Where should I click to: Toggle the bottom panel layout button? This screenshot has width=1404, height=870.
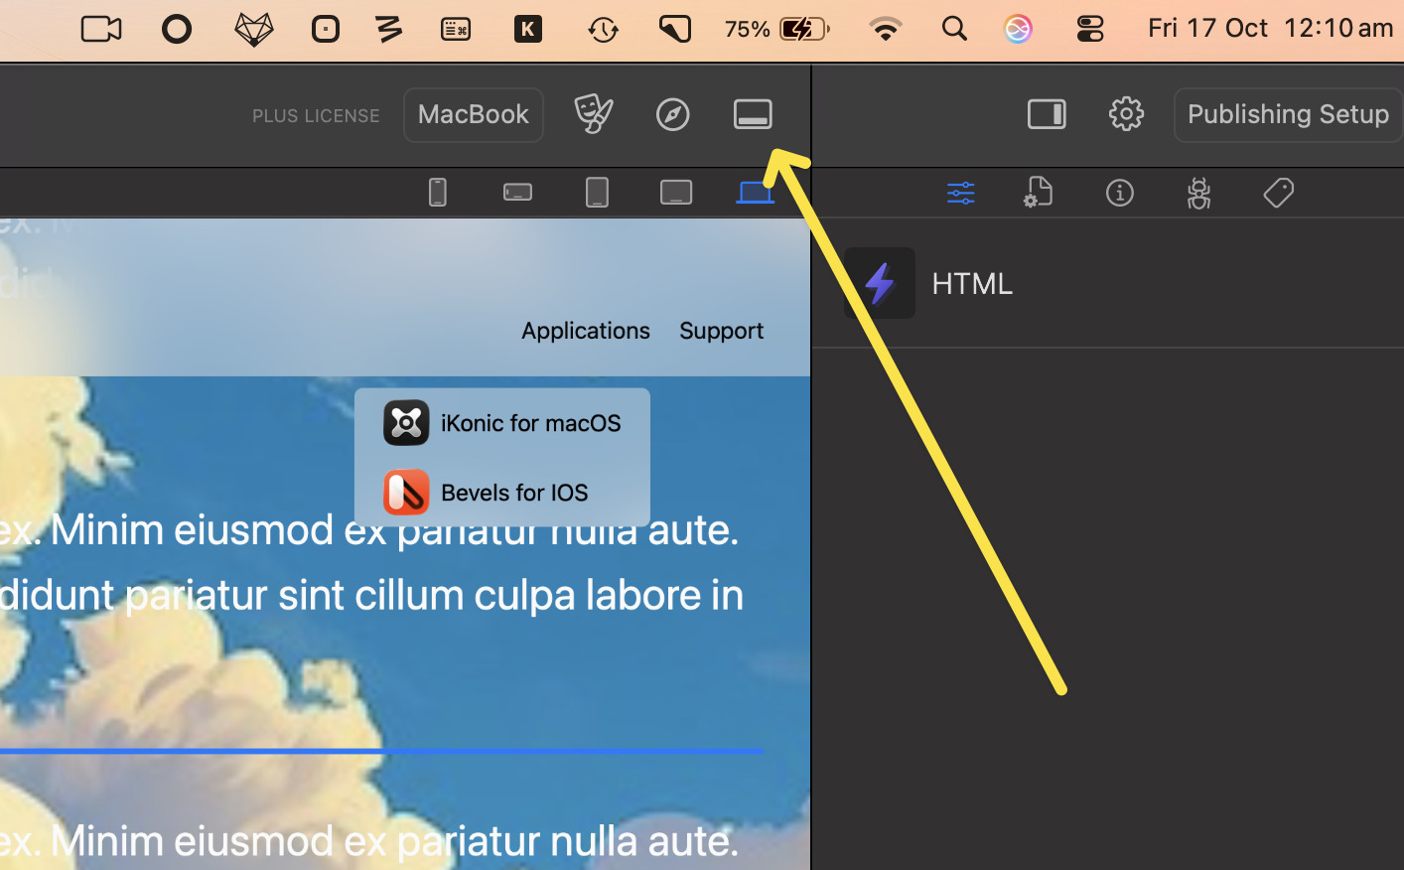pos(753,115)
